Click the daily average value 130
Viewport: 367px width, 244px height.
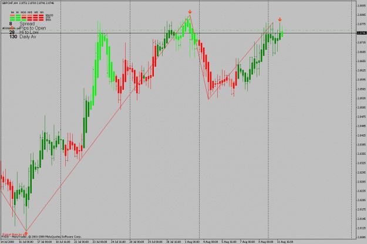tap(13, 37)
